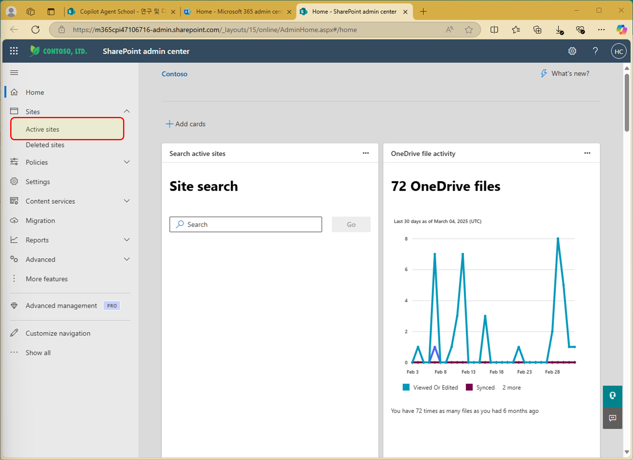Open browser profile icon
The height and width of the screenshot is (460, 633).
11,11
